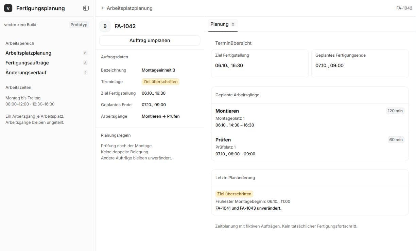Click Prüfung nach der Montage rule
Screen dimensions: 416x251
[127, 146]
